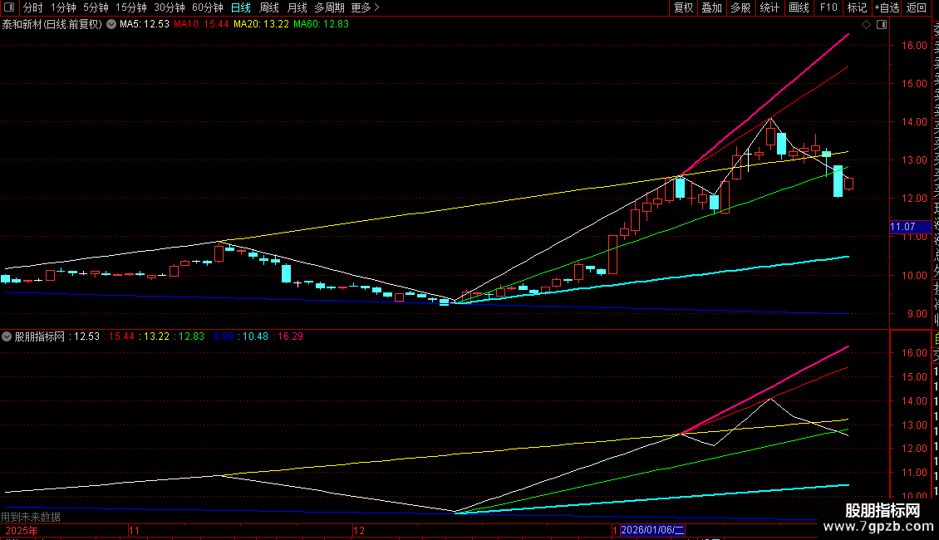Viewport: 939px width, 540px height.
Task: Toggle the right panel icon near the diamond
Action: click(x=882, y=25)
